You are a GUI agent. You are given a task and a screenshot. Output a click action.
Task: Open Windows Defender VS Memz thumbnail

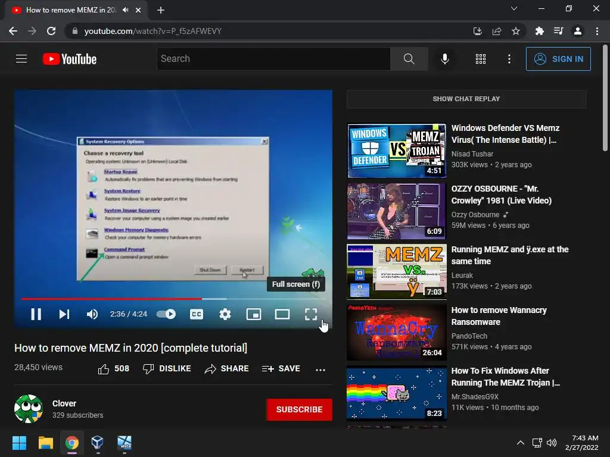coord(396,151)
